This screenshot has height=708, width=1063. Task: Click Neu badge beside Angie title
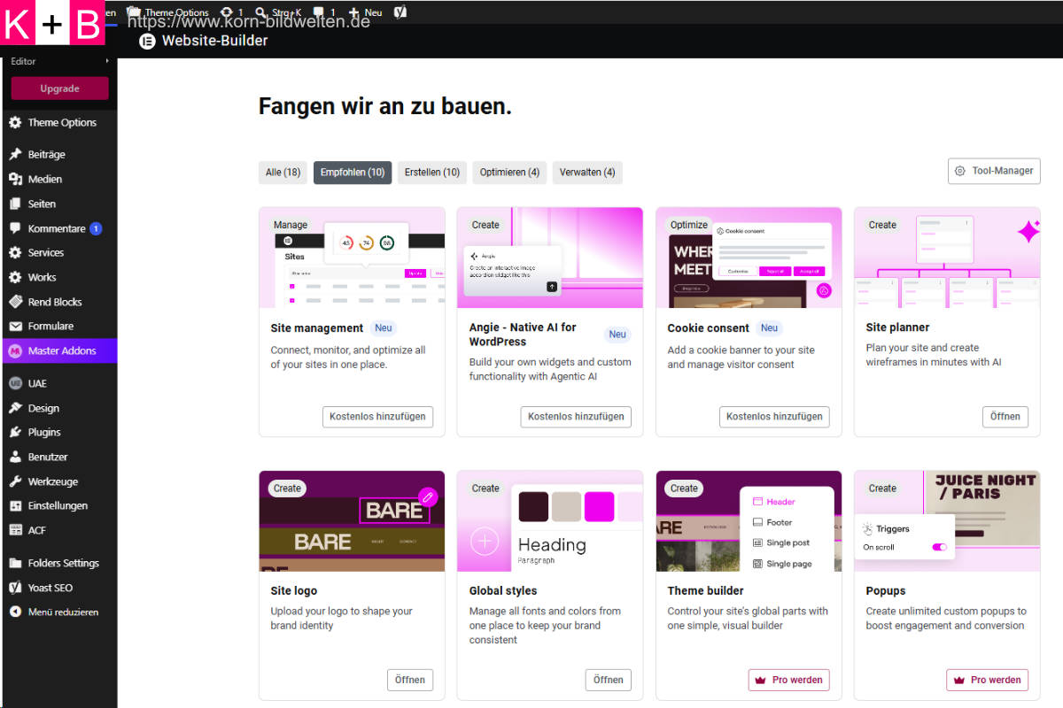click(617, 335)
